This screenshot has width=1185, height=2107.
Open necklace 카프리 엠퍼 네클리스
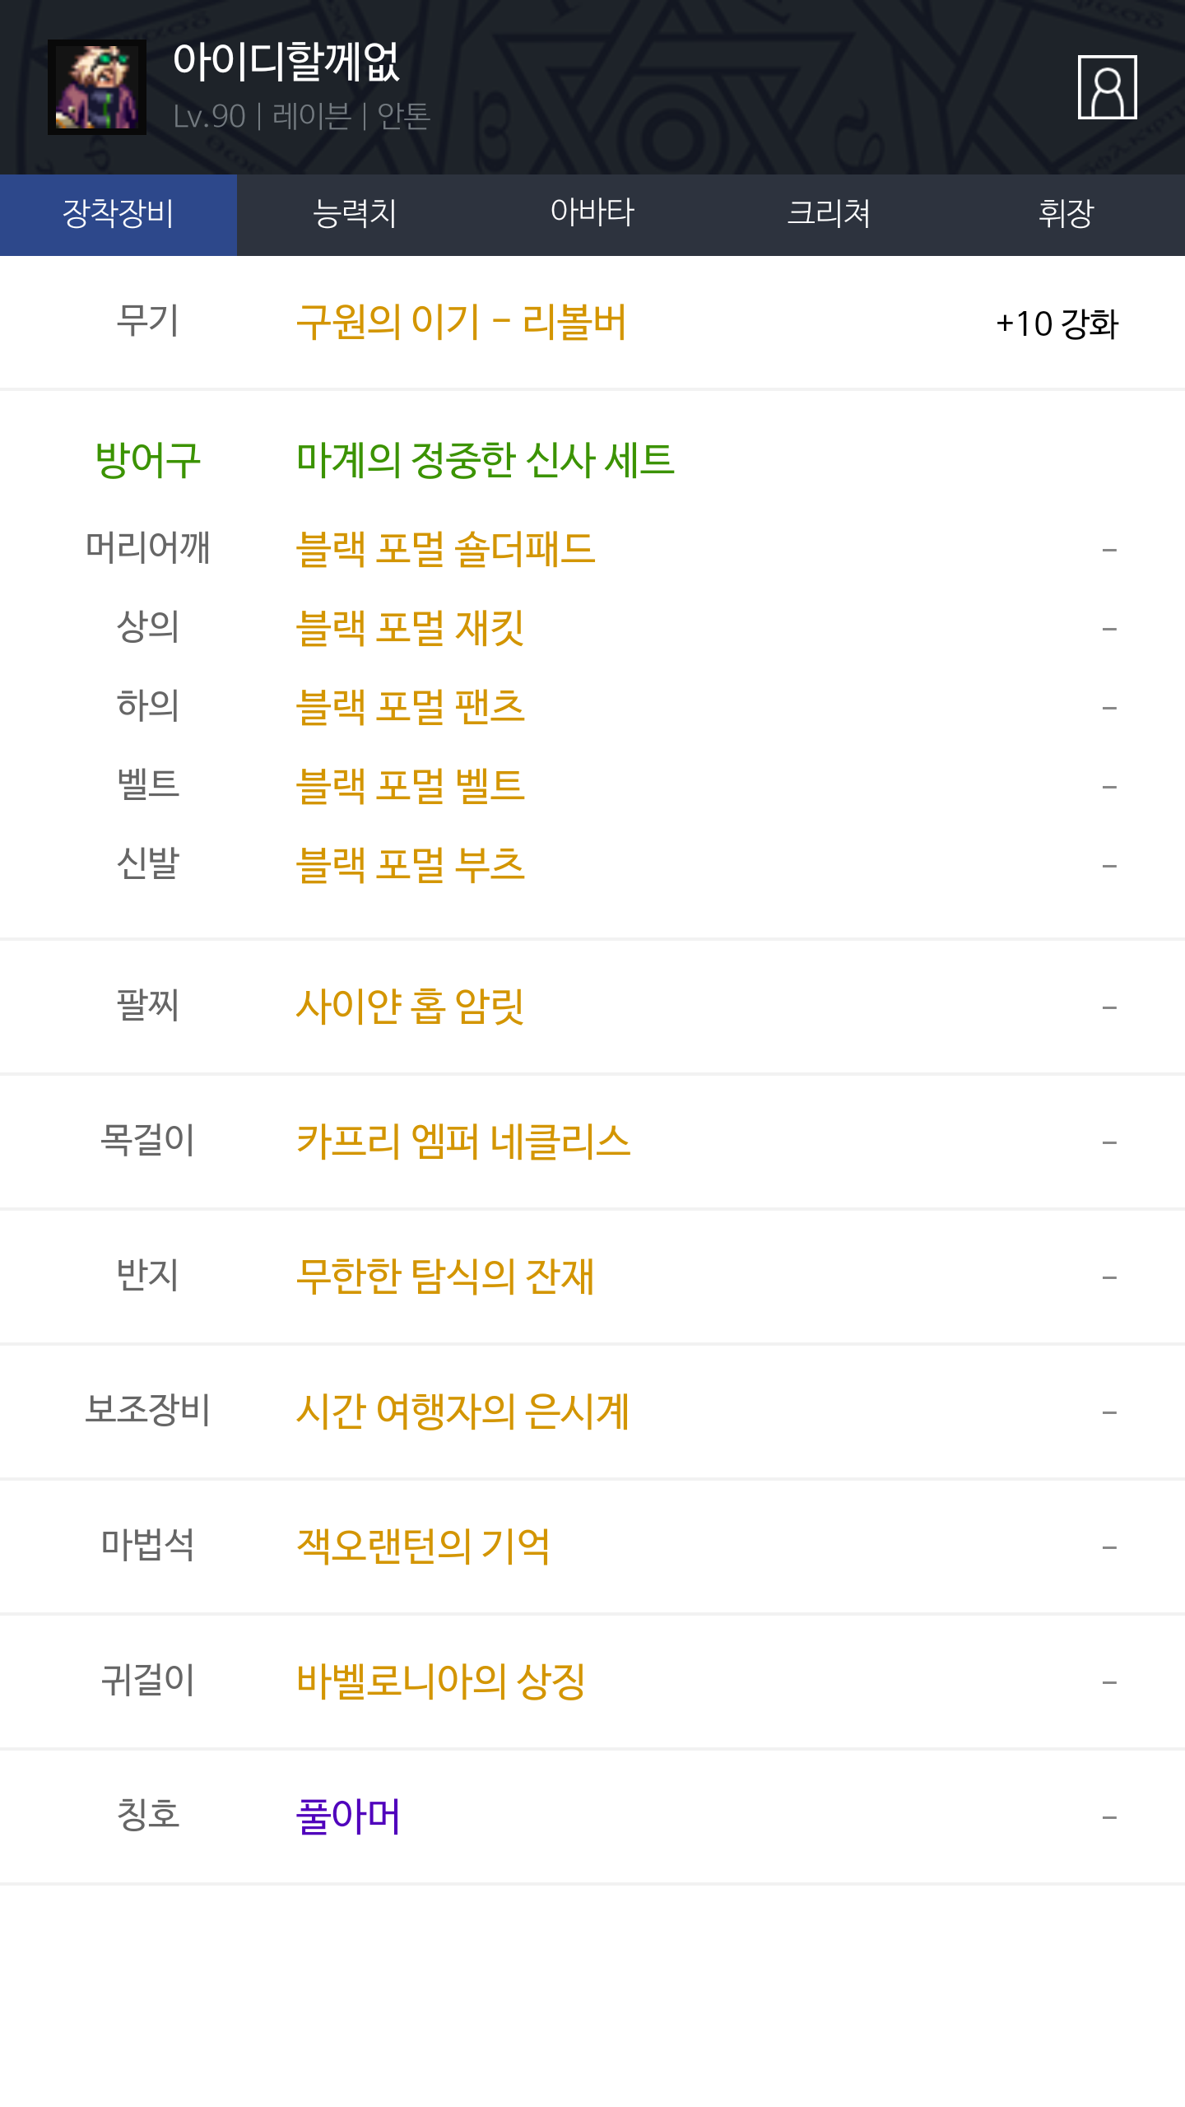click(x=462, y=1142)
